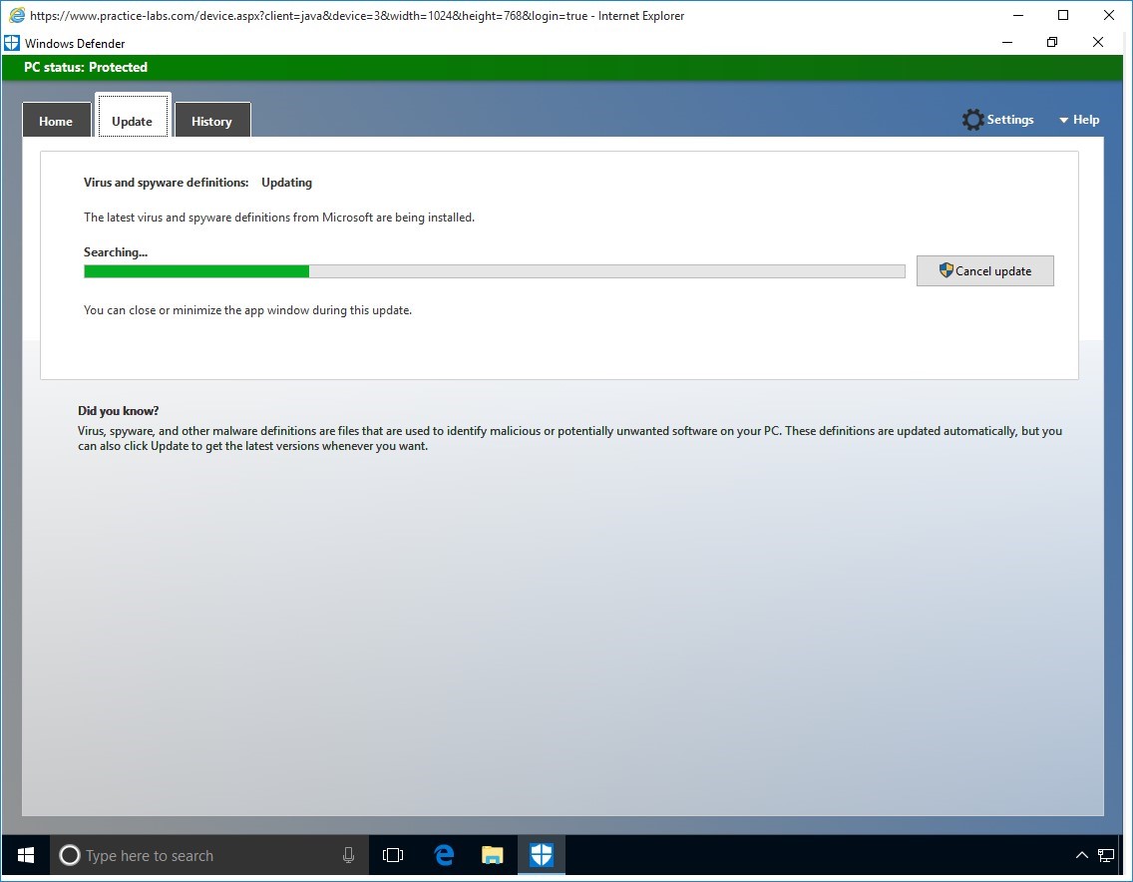Focus the 'Type here to search' box
The width and height of the screenshot is (1133, 882).
coord(209,855)
